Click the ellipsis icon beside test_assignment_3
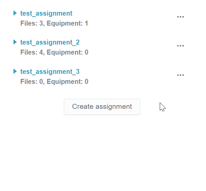The height and width of the screenshot is (191, 206). pos(180,75)
